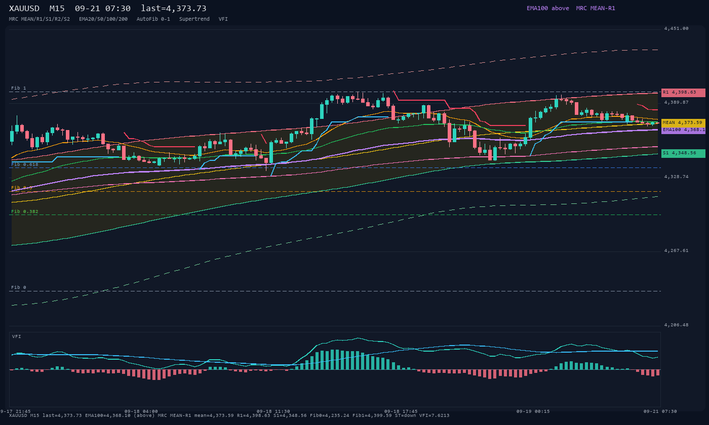Image resolution: width=709 pixels, height=425 pixels.
Task: Click the 'MRC MEAN/R1/S1/R2/S2' indicator legend
Action: 40,19
